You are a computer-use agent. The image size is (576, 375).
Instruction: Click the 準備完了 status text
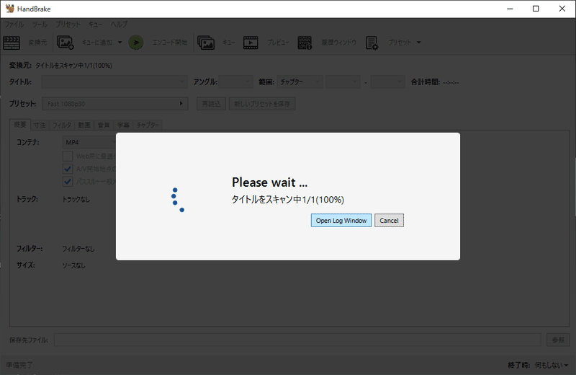pos(19,365)
